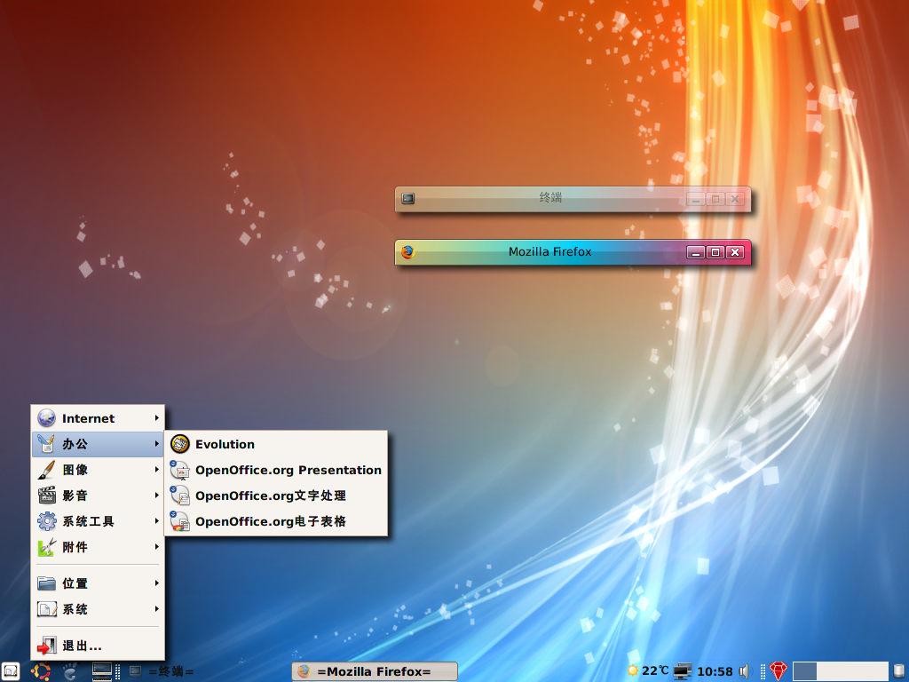Minimize the Mozilla Firefox window
The height and width of the screenshot is (682, 909).
point(696,252)
